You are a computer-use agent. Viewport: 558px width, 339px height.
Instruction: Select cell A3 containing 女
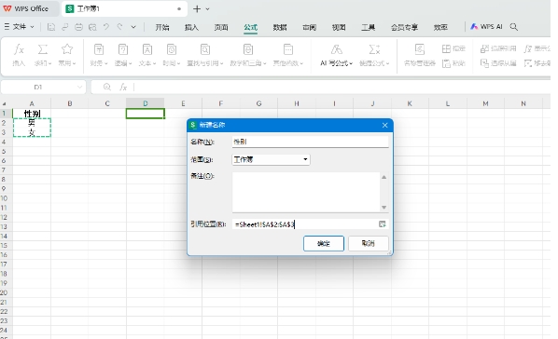32,132
